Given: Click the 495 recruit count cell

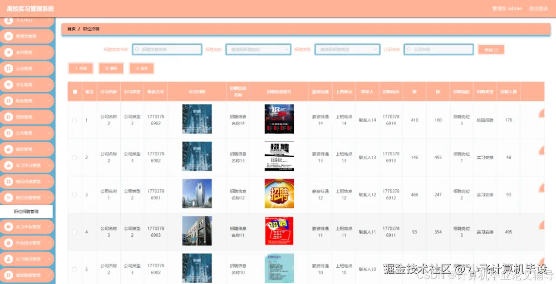Looking at the screenshot, I should pos(509,232).
